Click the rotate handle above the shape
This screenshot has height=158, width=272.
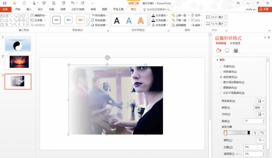pyautogui.click(x=107, y=57)
